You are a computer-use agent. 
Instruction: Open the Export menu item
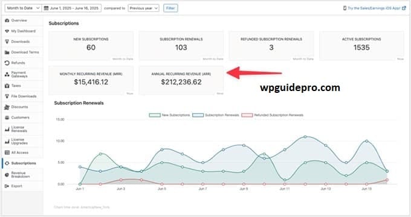coord(16,186)
